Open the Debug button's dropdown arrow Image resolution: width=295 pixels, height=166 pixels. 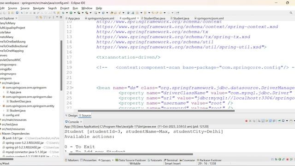(67, 13)
